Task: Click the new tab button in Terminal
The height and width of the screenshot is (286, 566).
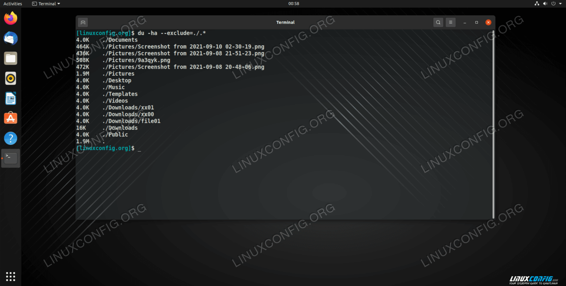Action: [83, 22]
